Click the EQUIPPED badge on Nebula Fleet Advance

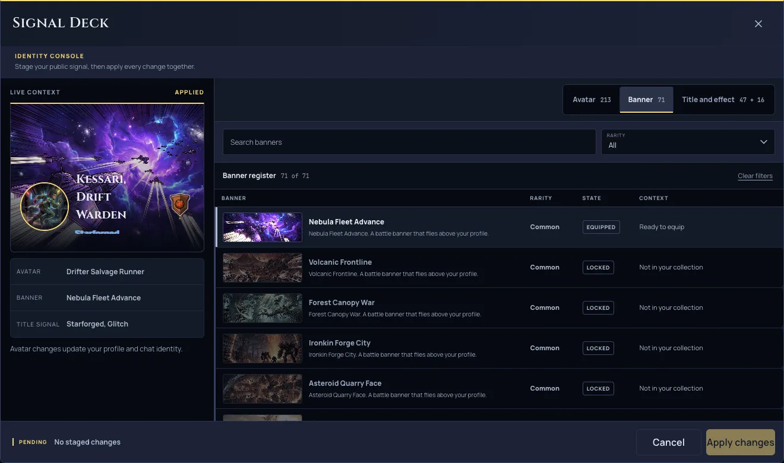[x=601, y=227]
